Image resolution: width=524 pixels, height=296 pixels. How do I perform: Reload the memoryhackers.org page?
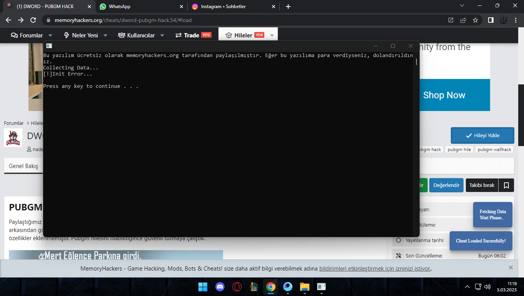point(33,20)
